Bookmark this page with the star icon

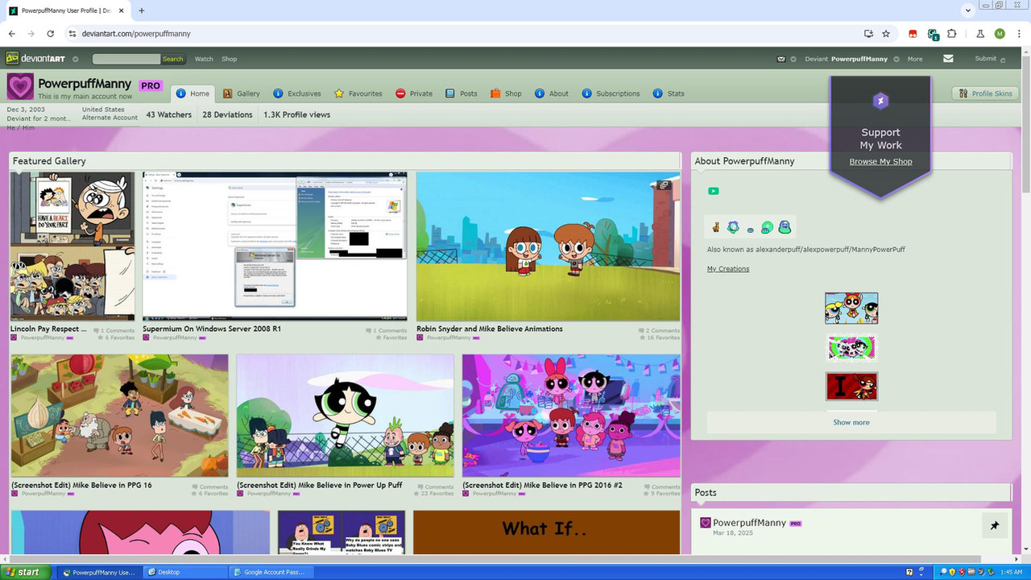click(x=886, y=34)
